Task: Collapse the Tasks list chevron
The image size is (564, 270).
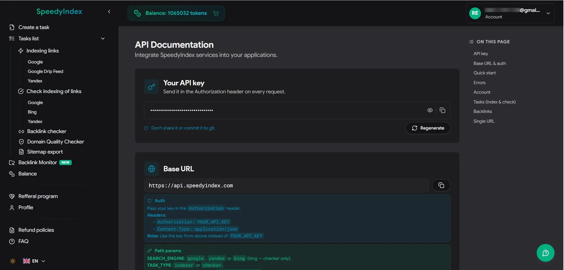Action: [103, 39]
